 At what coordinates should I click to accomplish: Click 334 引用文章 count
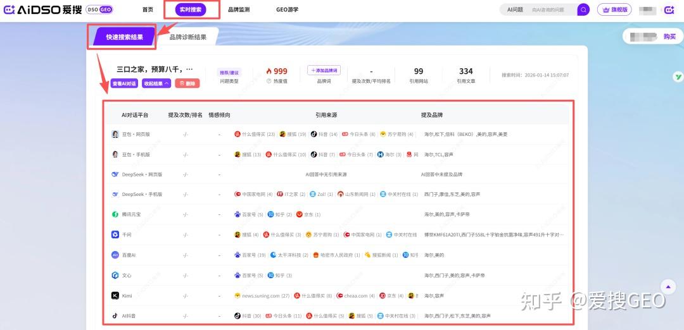tap(466, 71)
